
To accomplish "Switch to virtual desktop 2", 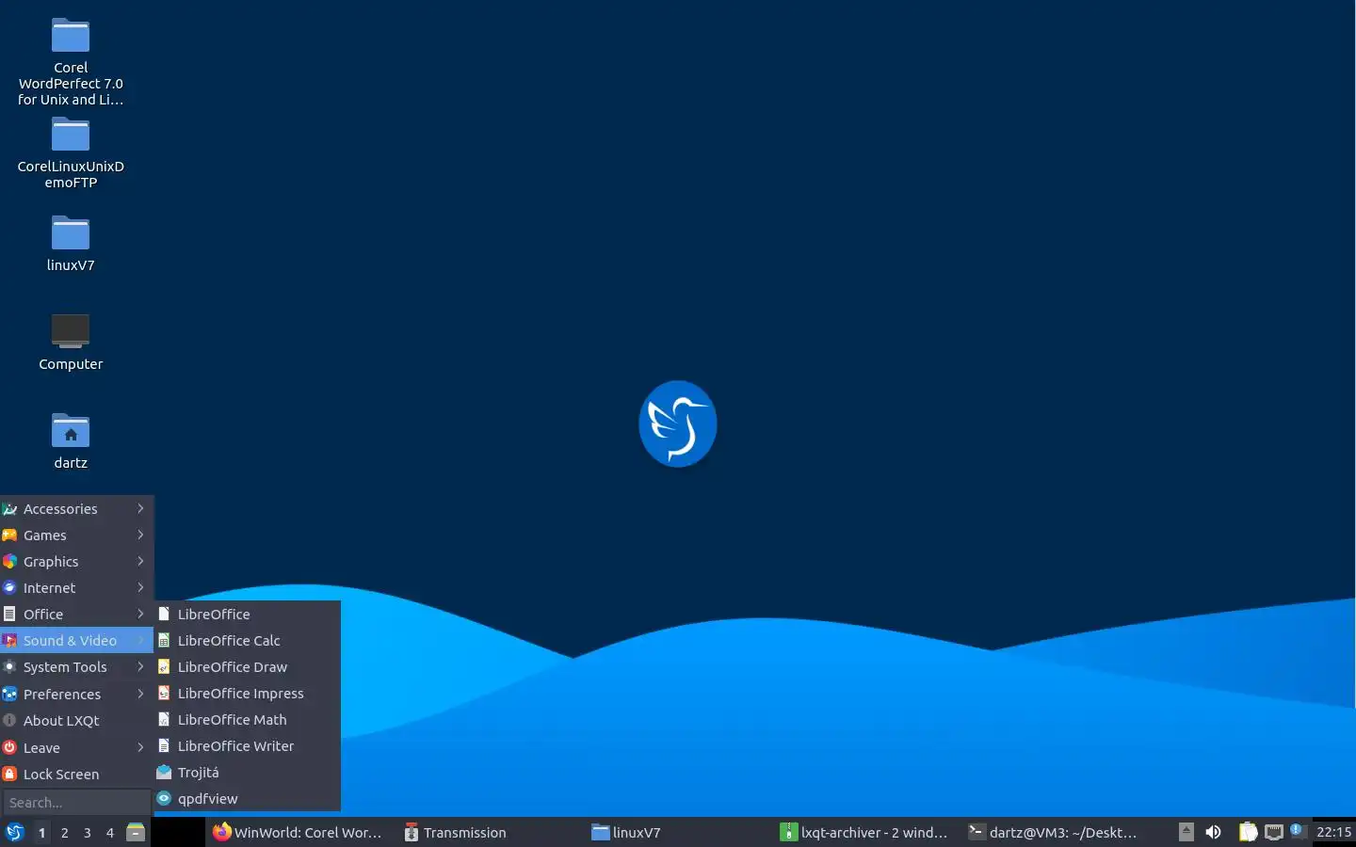I will 64,832.
